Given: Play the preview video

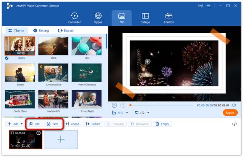Looking at the screenshot, I should coord(114,105).
